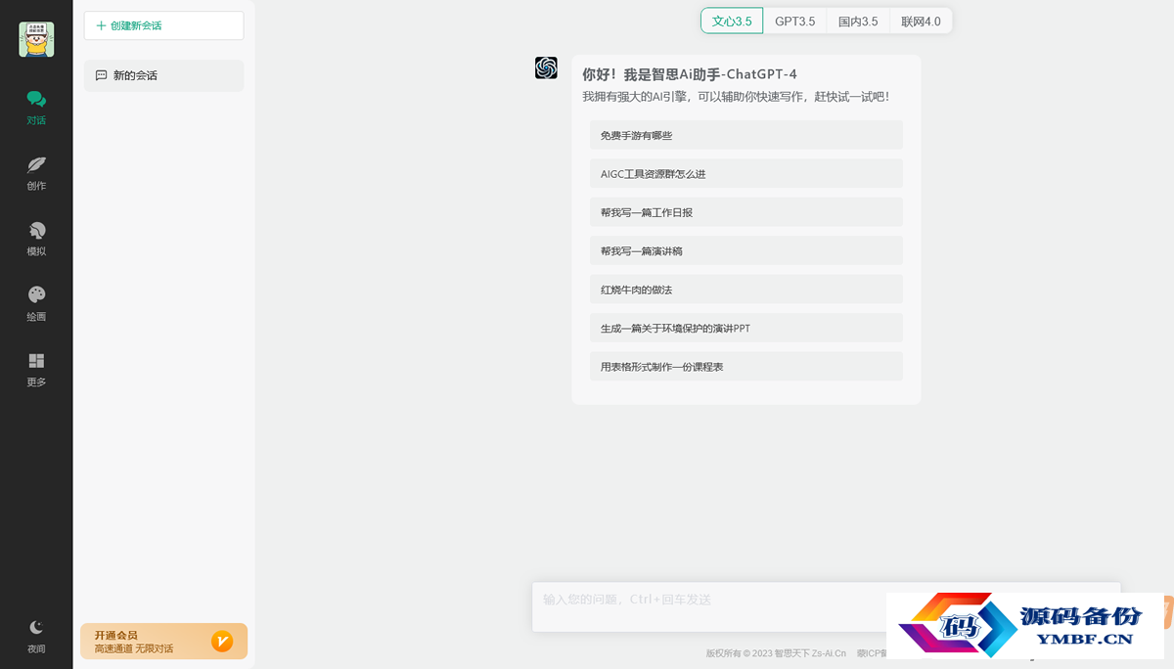Open the 开通会员 membership banner

[163, 642]
